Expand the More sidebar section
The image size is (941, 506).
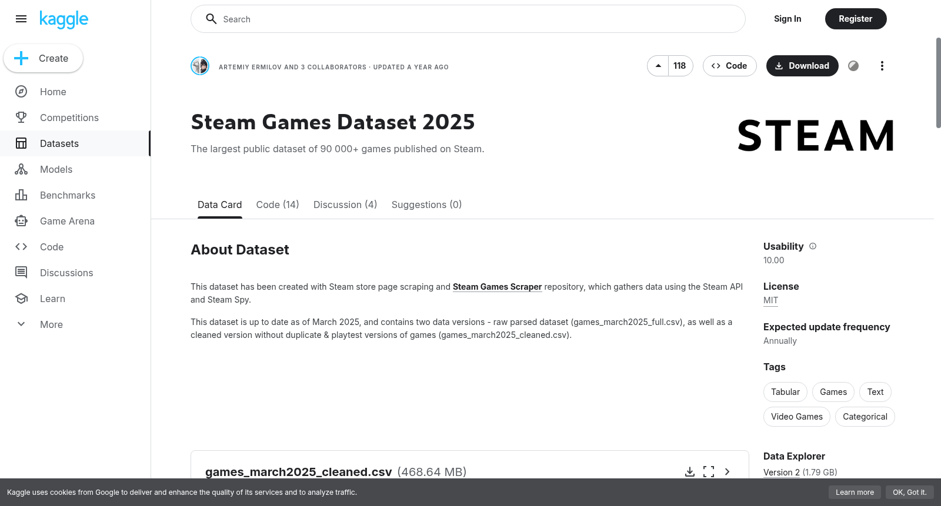[75, 324]
